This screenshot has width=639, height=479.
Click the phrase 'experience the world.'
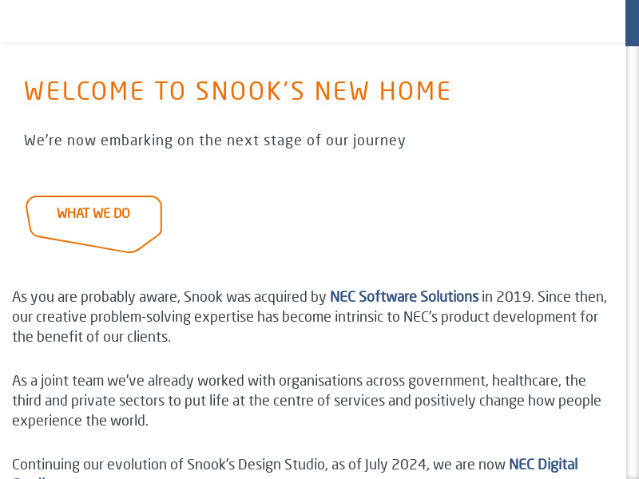point(80,421)
